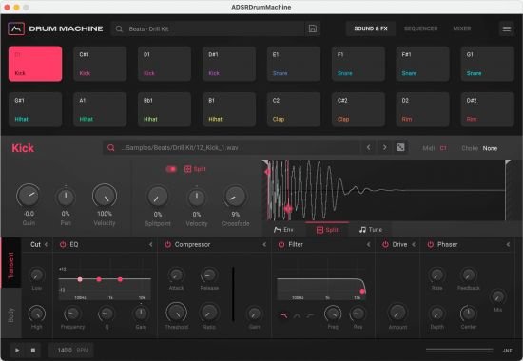Load the next sample with right arrow
Viewport: 523px width, 361px height.
pos(384,147)
